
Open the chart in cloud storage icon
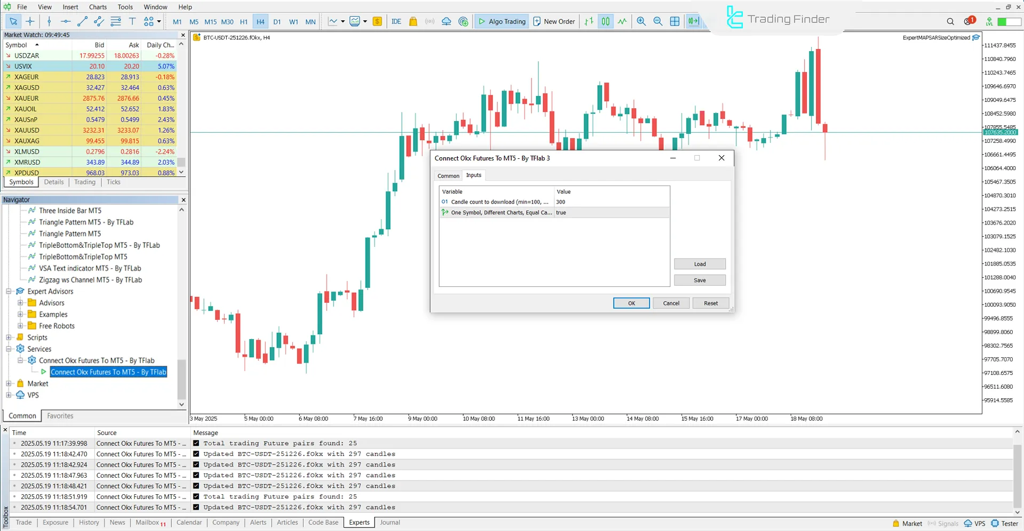click(x=446, y=21)
